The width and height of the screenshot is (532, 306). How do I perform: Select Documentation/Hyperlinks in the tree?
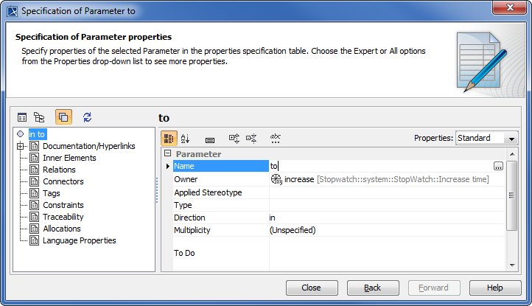[x=89, y=146]
